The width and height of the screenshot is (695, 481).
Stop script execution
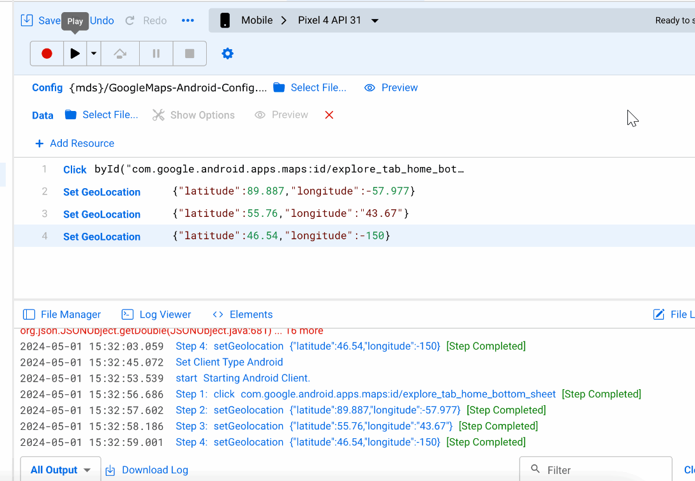[x=190, y=54]
